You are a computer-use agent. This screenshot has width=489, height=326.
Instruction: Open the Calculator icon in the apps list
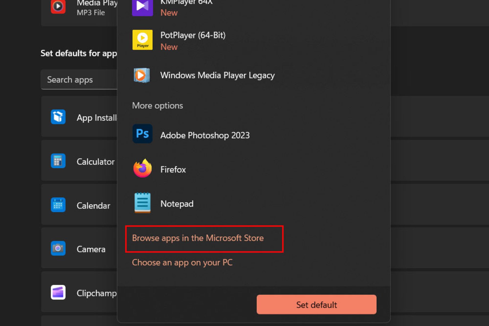tap(58, 161)
